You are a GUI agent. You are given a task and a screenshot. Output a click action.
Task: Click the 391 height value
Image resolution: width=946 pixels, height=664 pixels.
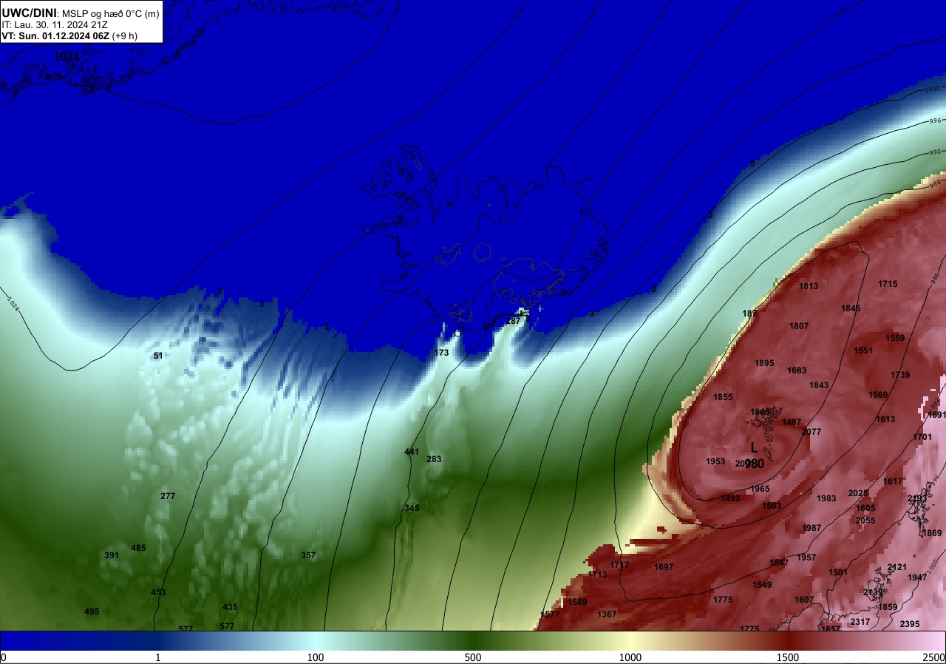click(x=112, y=555)
